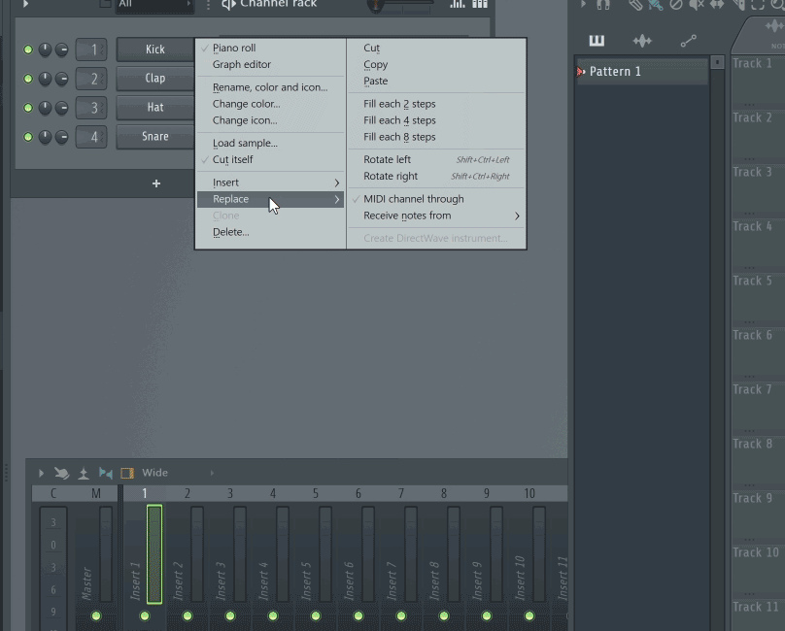785x631 pixels.
Task: Select the playlist paint brush tool
Action: point(655,5)
